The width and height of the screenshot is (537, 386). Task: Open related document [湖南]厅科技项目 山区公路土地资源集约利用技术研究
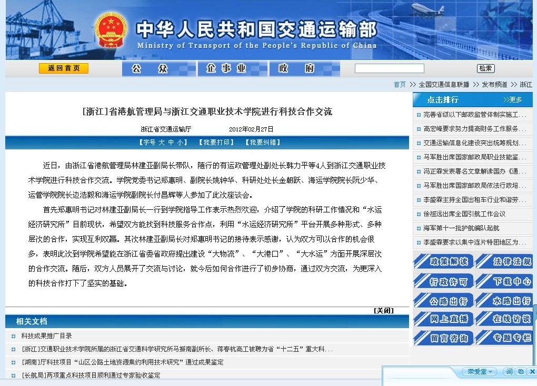(122, 362)
